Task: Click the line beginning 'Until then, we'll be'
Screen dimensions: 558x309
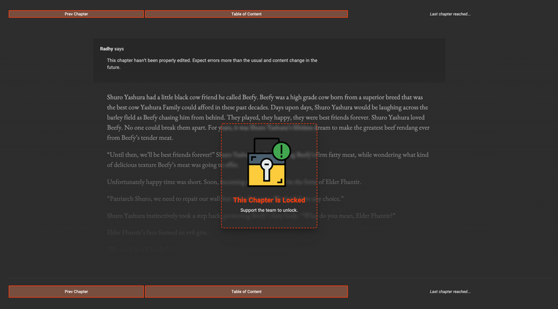Action: coord(159,155)
